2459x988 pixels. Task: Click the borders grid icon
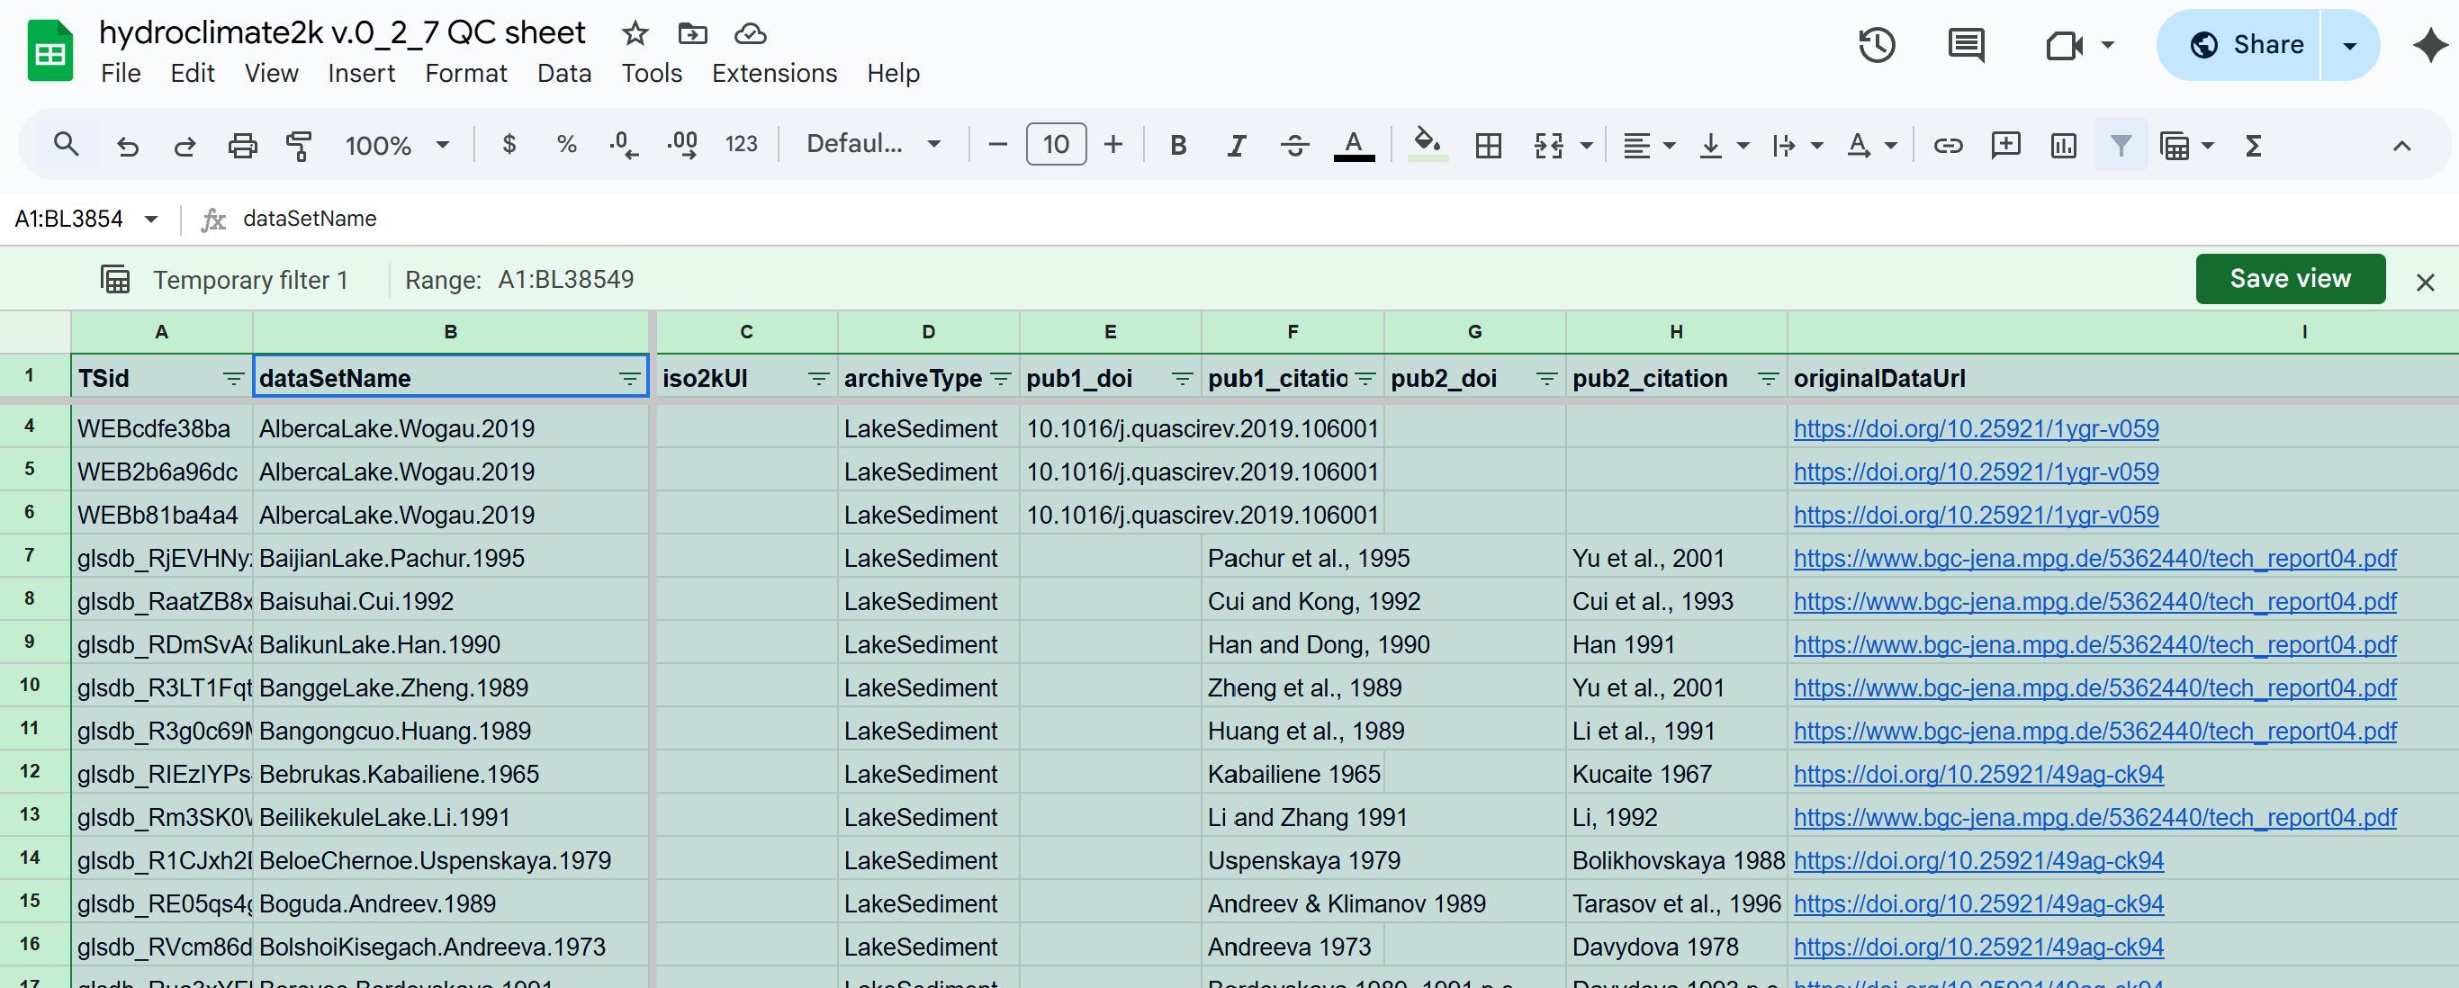click(1487, 145)
